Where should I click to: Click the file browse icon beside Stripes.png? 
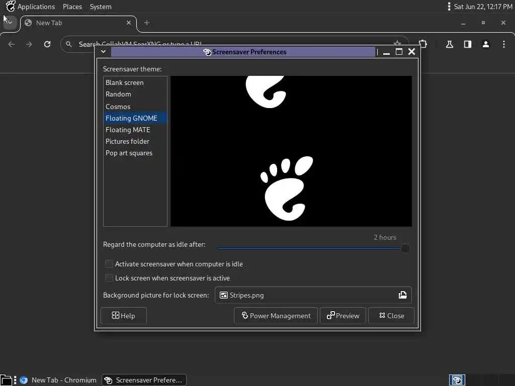coord(403,295)
